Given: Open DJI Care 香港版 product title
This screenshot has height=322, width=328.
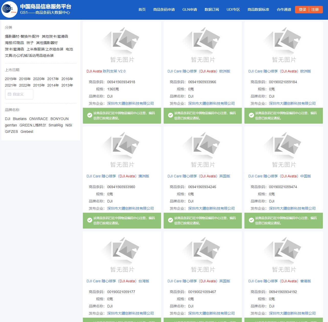Looking at the screenshot, I should [x=280, y=281].
